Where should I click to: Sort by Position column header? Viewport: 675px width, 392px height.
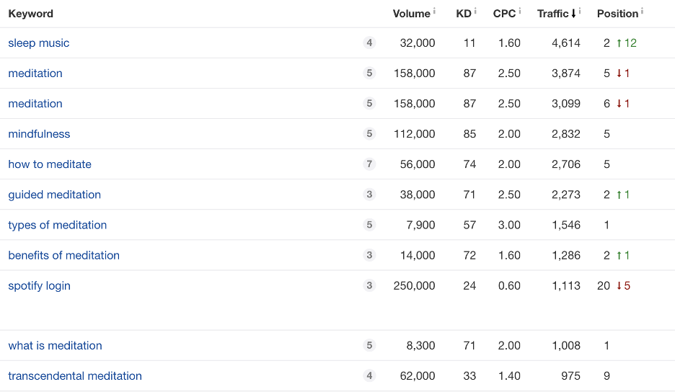click(617, 14)
